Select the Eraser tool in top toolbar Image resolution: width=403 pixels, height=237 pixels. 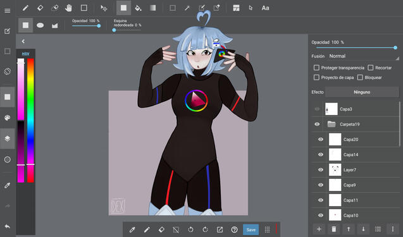pos(40,8)
